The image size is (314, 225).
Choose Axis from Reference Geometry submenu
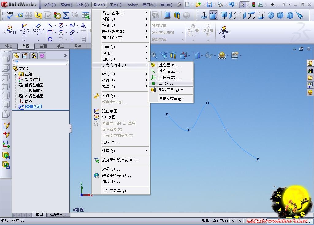(171, 71)
